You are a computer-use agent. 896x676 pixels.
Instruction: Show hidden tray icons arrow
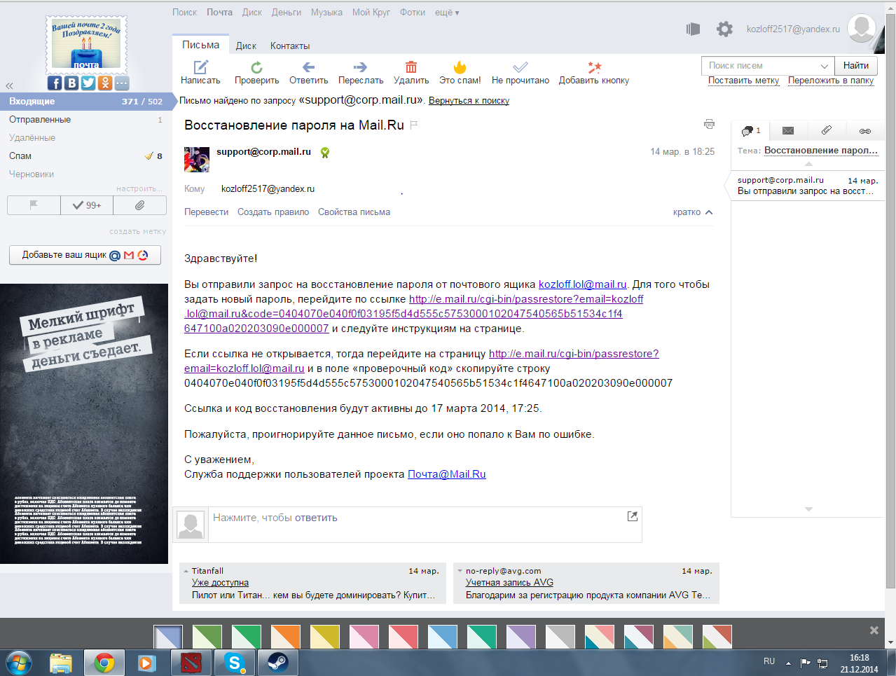788,663
